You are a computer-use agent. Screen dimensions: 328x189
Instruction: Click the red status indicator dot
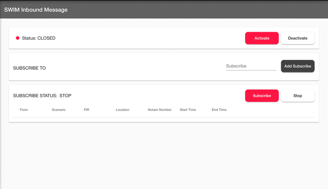(17, 38)
